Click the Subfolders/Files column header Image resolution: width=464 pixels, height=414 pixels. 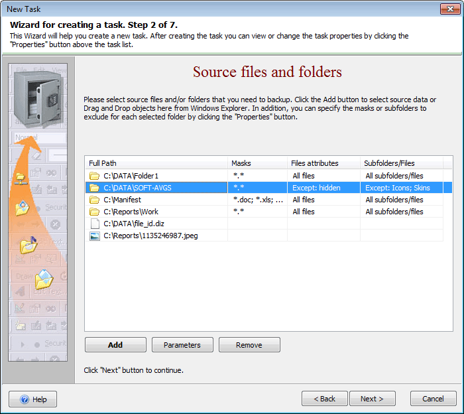tap(402, 163)
